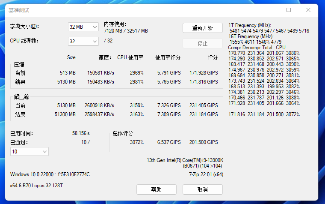
Task: Click the 帮助 help button
Action: point(156,189)
